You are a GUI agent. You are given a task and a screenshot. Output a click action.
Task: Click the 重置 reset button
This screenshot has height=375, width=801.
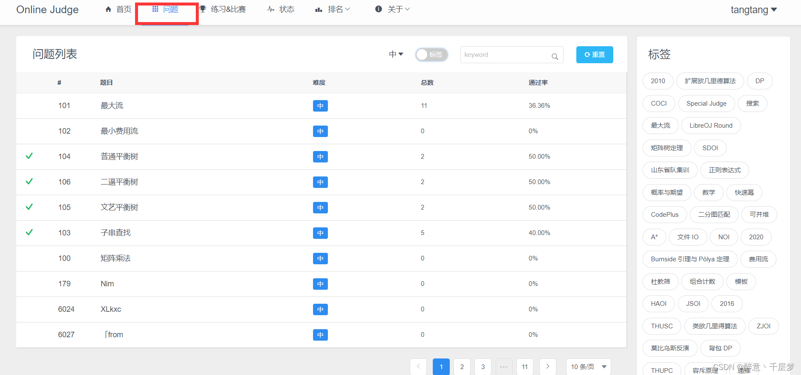tap(595, 55)
